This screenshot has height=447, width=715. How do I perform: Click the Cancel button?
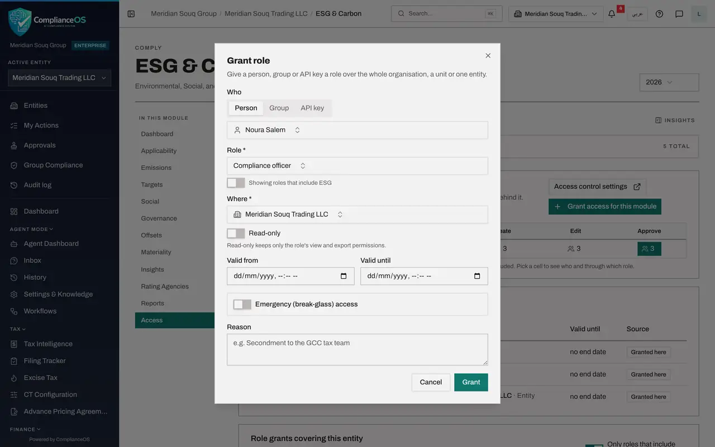pos(431,382)
